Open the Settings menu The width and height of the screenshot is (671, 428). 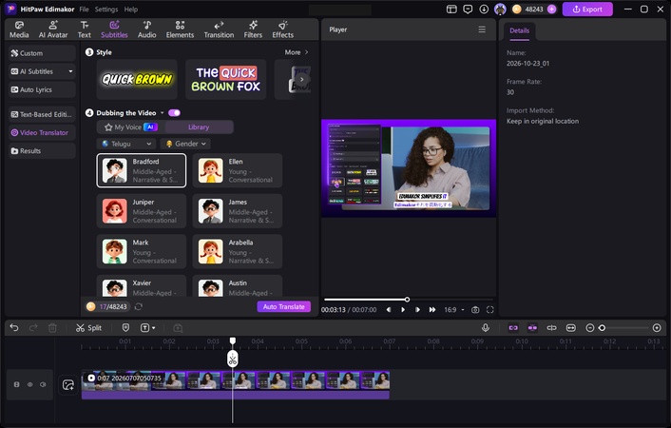click(106, 9)
